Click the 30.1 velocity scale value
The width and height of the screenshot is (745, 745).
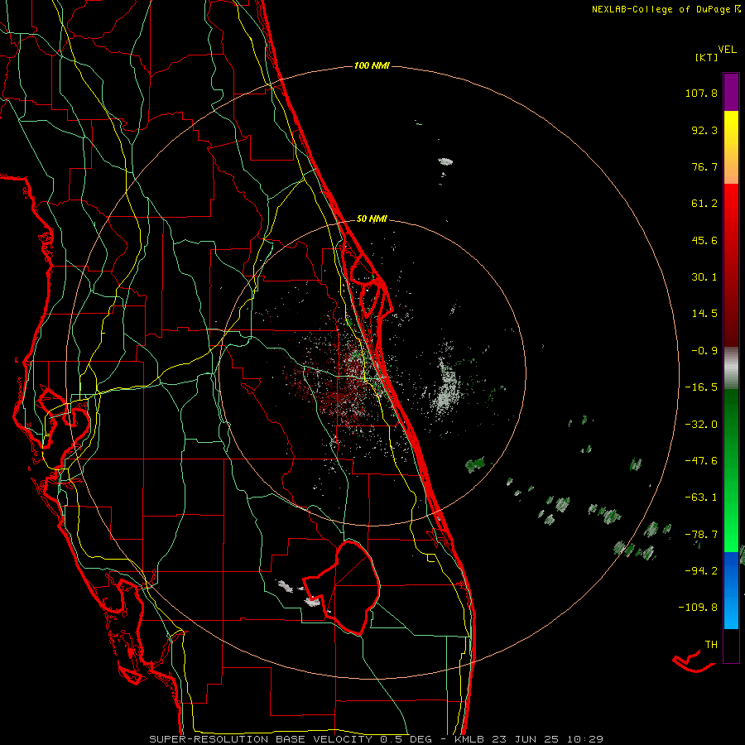(704, 277)
